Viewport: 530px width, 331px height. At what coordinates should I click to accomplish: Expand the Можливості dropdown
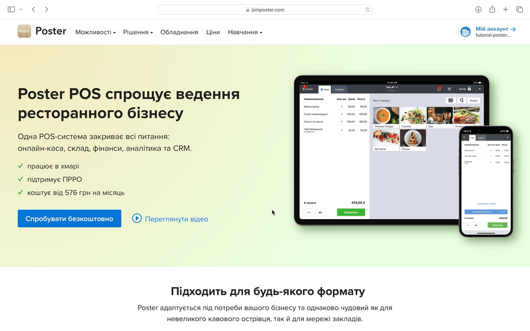(x=94, y=32)
